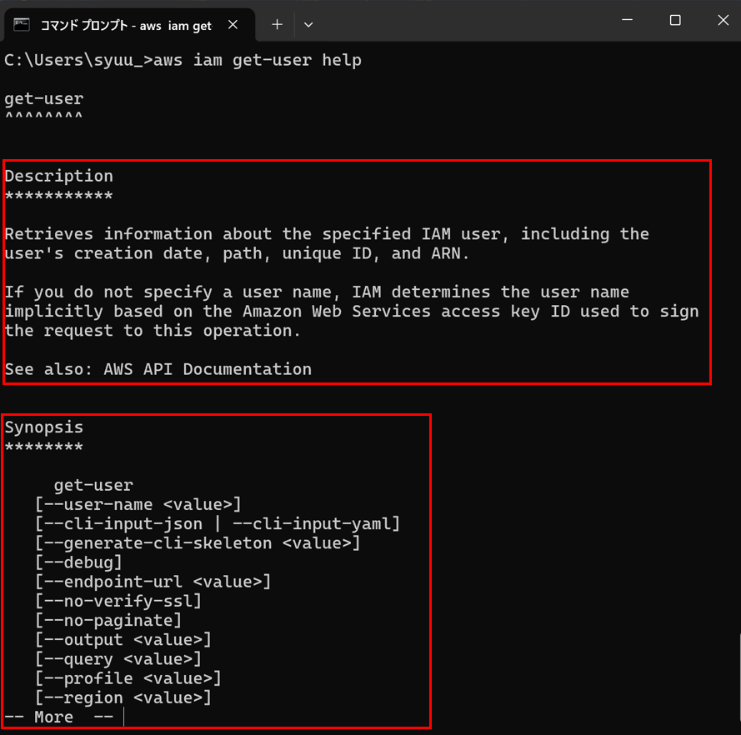Viewport: 741px width, 735px height.
Task: Open a new tab with the plus icon
Action: tap(277, 24)
